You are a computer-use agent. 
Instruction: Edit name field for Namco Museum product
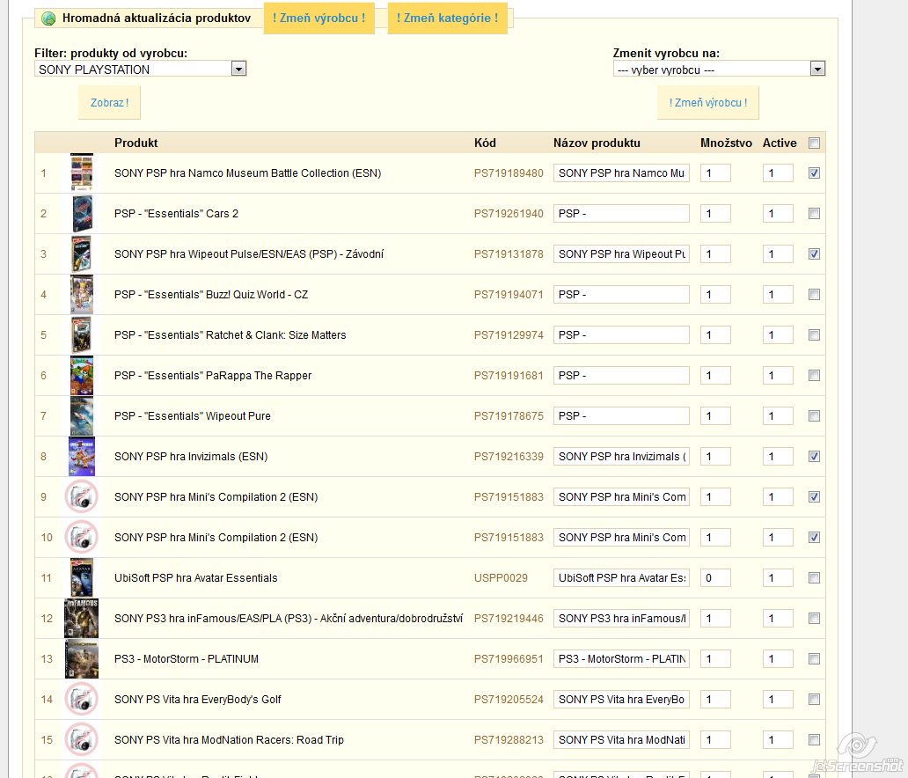click(x=621, y=173)
